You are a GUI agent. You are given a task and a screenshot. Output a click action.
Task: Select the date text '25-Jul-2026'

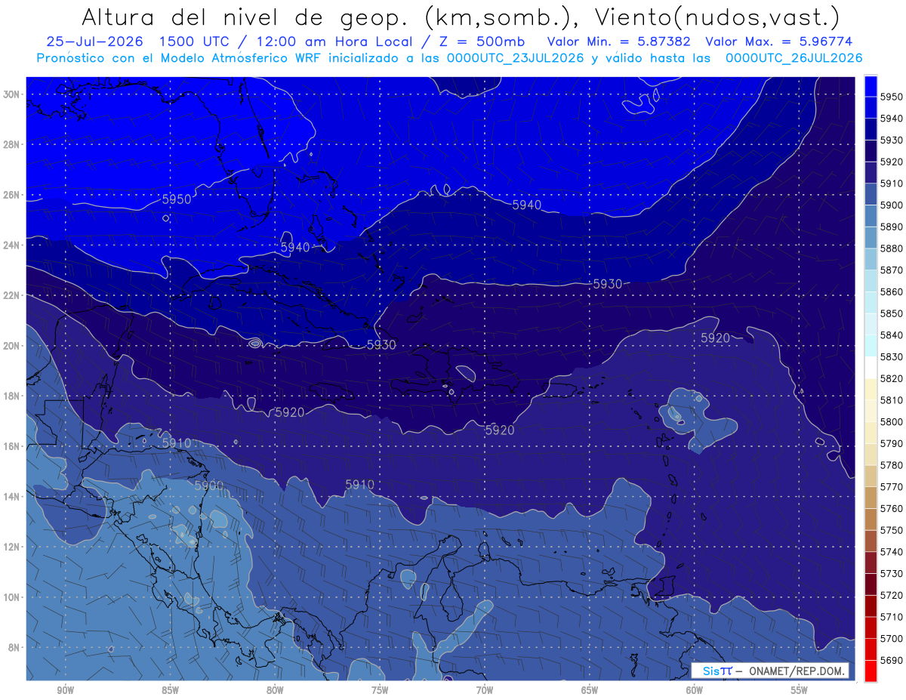96,42
